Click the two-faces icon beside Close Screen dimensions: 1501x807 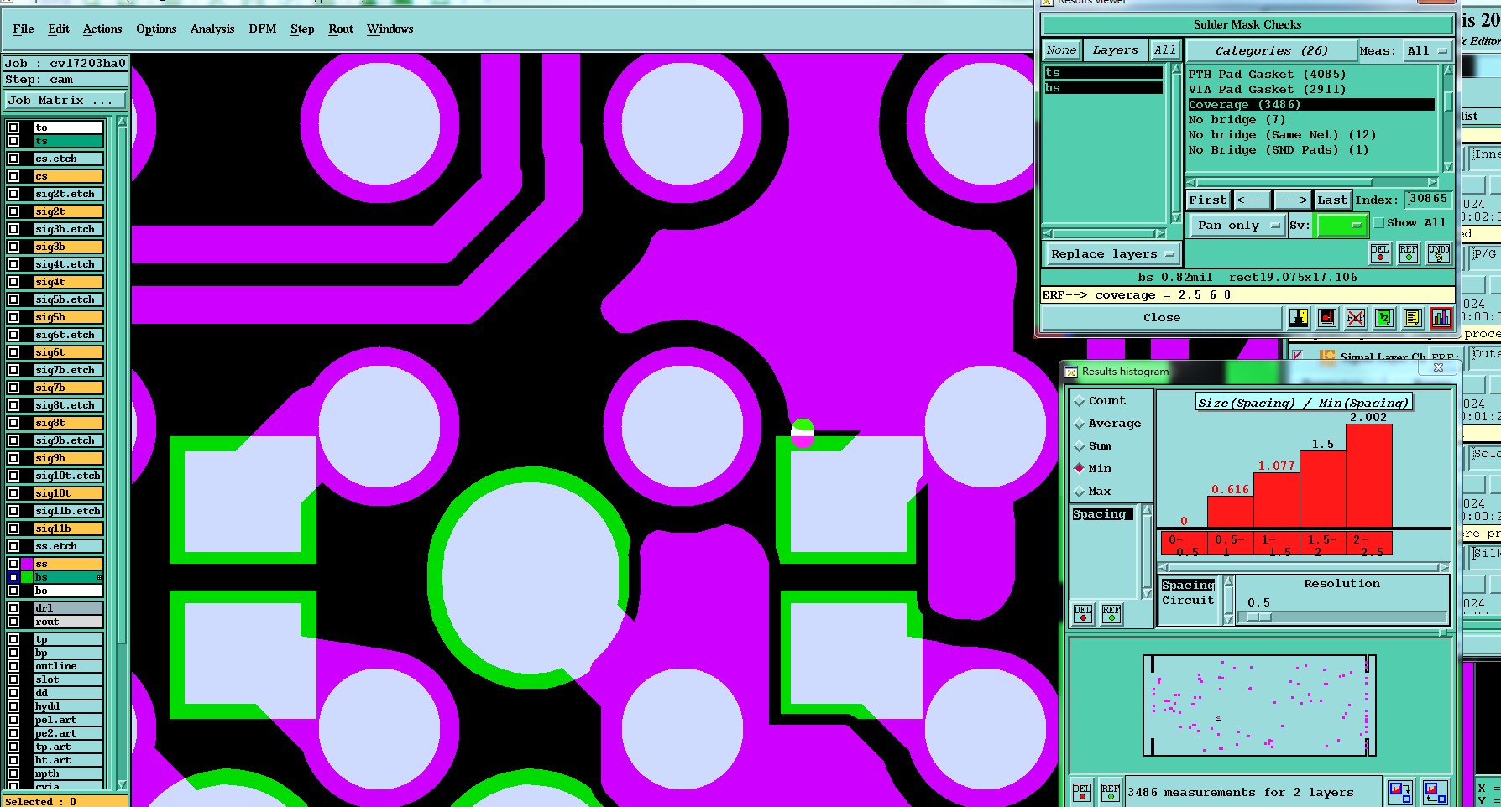click(x=1299, y=318)
